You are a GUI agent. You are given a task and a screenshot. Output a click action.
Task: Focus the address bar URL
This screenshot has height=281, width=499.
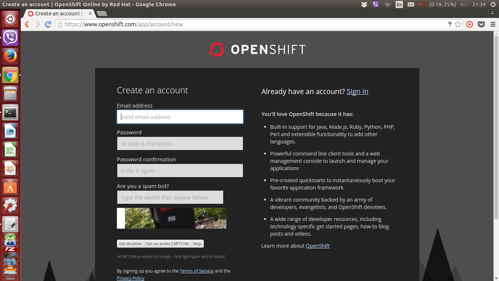tap(252, 24)
